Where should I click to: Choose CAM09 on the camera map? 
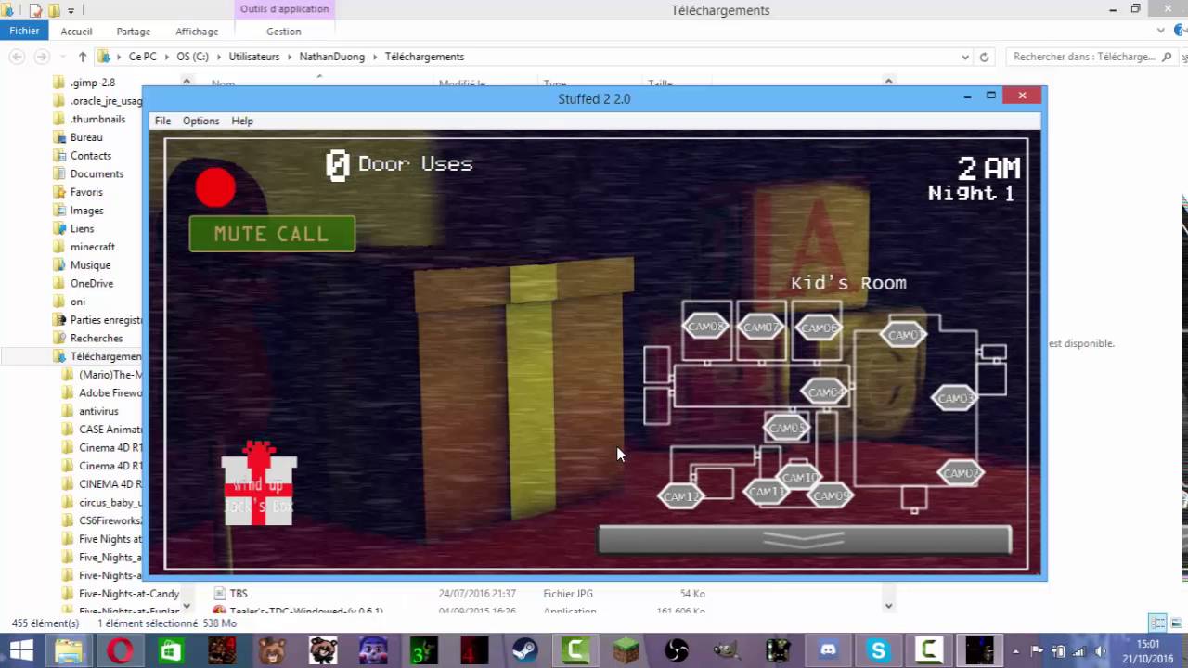831,496
